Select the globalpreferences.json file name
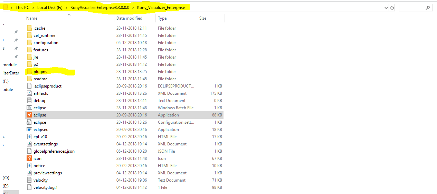Viewport: 437px width, 194px height. coord(54,151)
